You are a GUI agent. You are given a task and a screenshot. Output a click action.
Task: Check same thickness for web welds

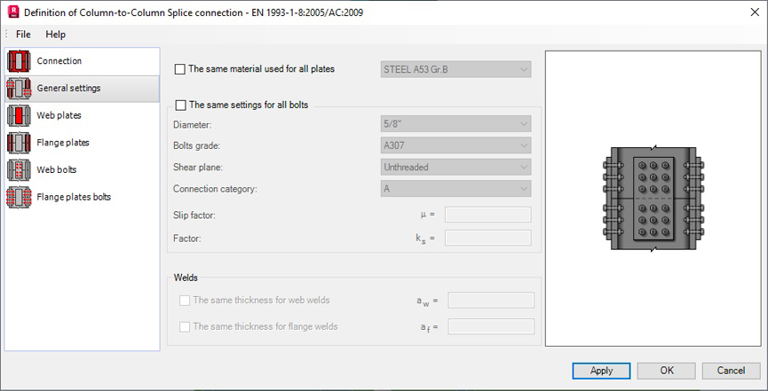pos(185,301)
